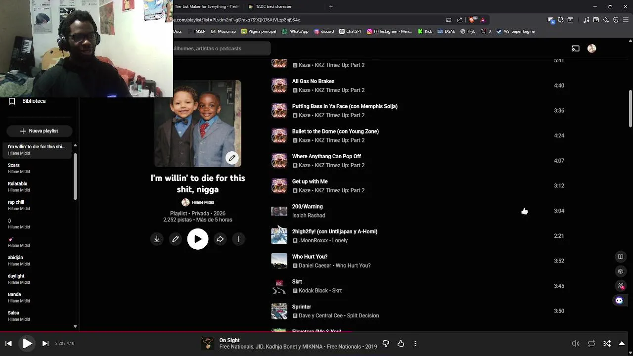Edit playlist details with pencil button

175,239
